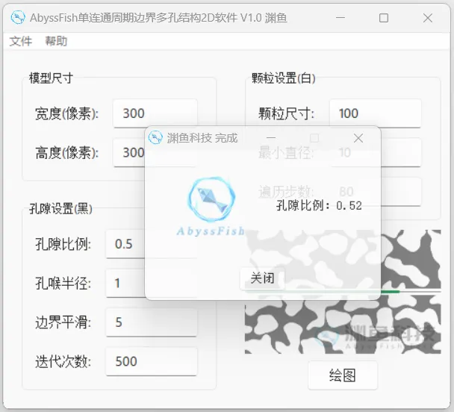Viewport: 454px width, 412px height.
Task: Click the 模型尺寸 group label
Action: pyautogui.click(x=51, y=78)
